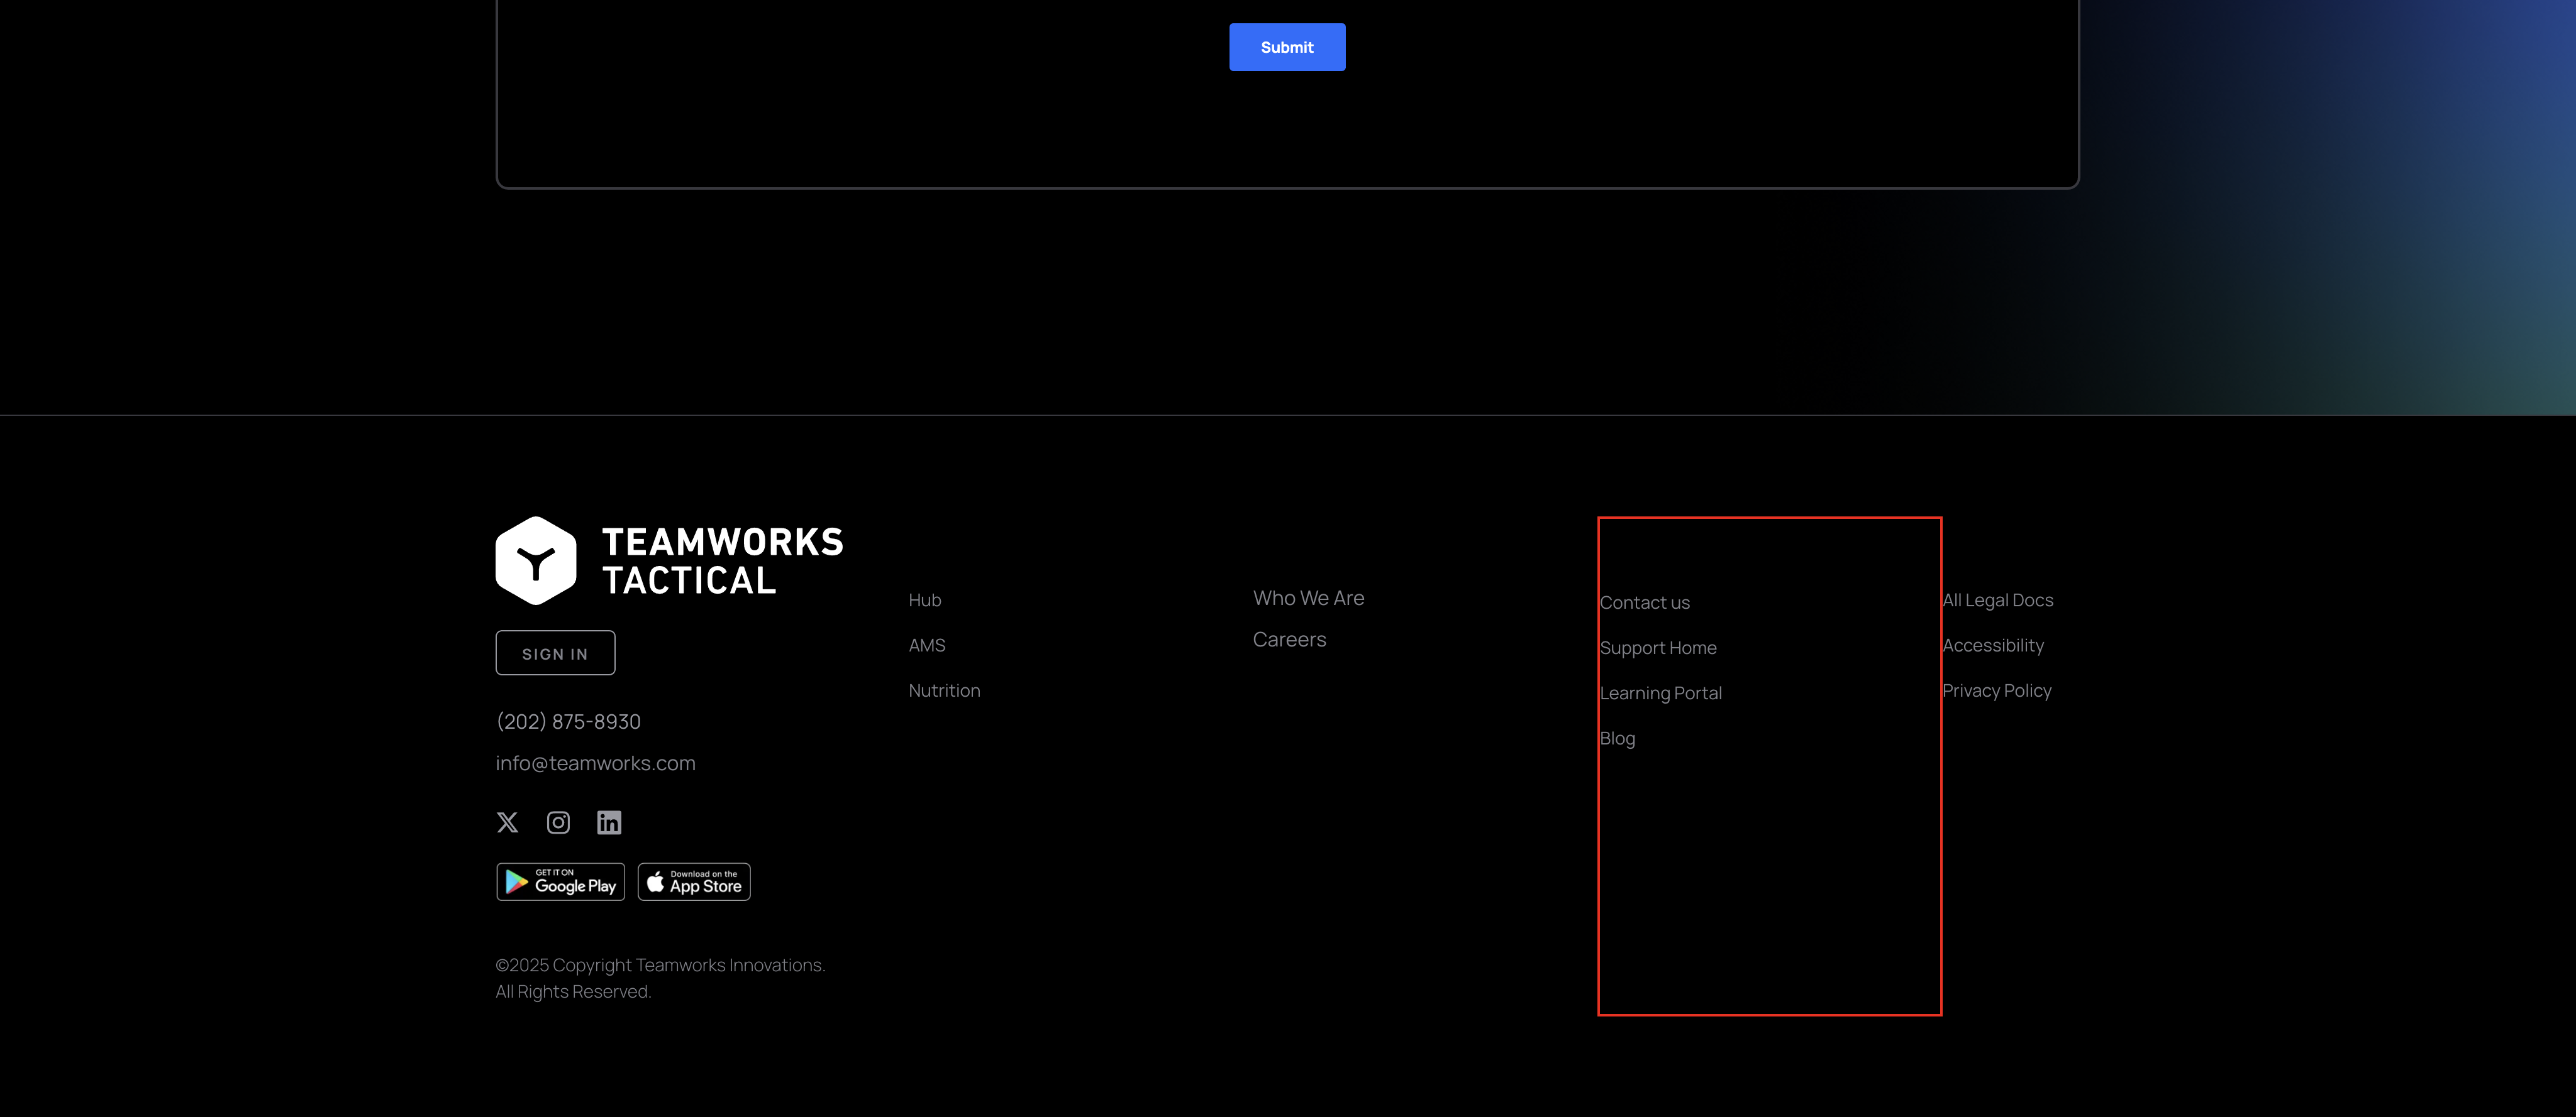Open the Careers link

click(x=1289, y=640)
